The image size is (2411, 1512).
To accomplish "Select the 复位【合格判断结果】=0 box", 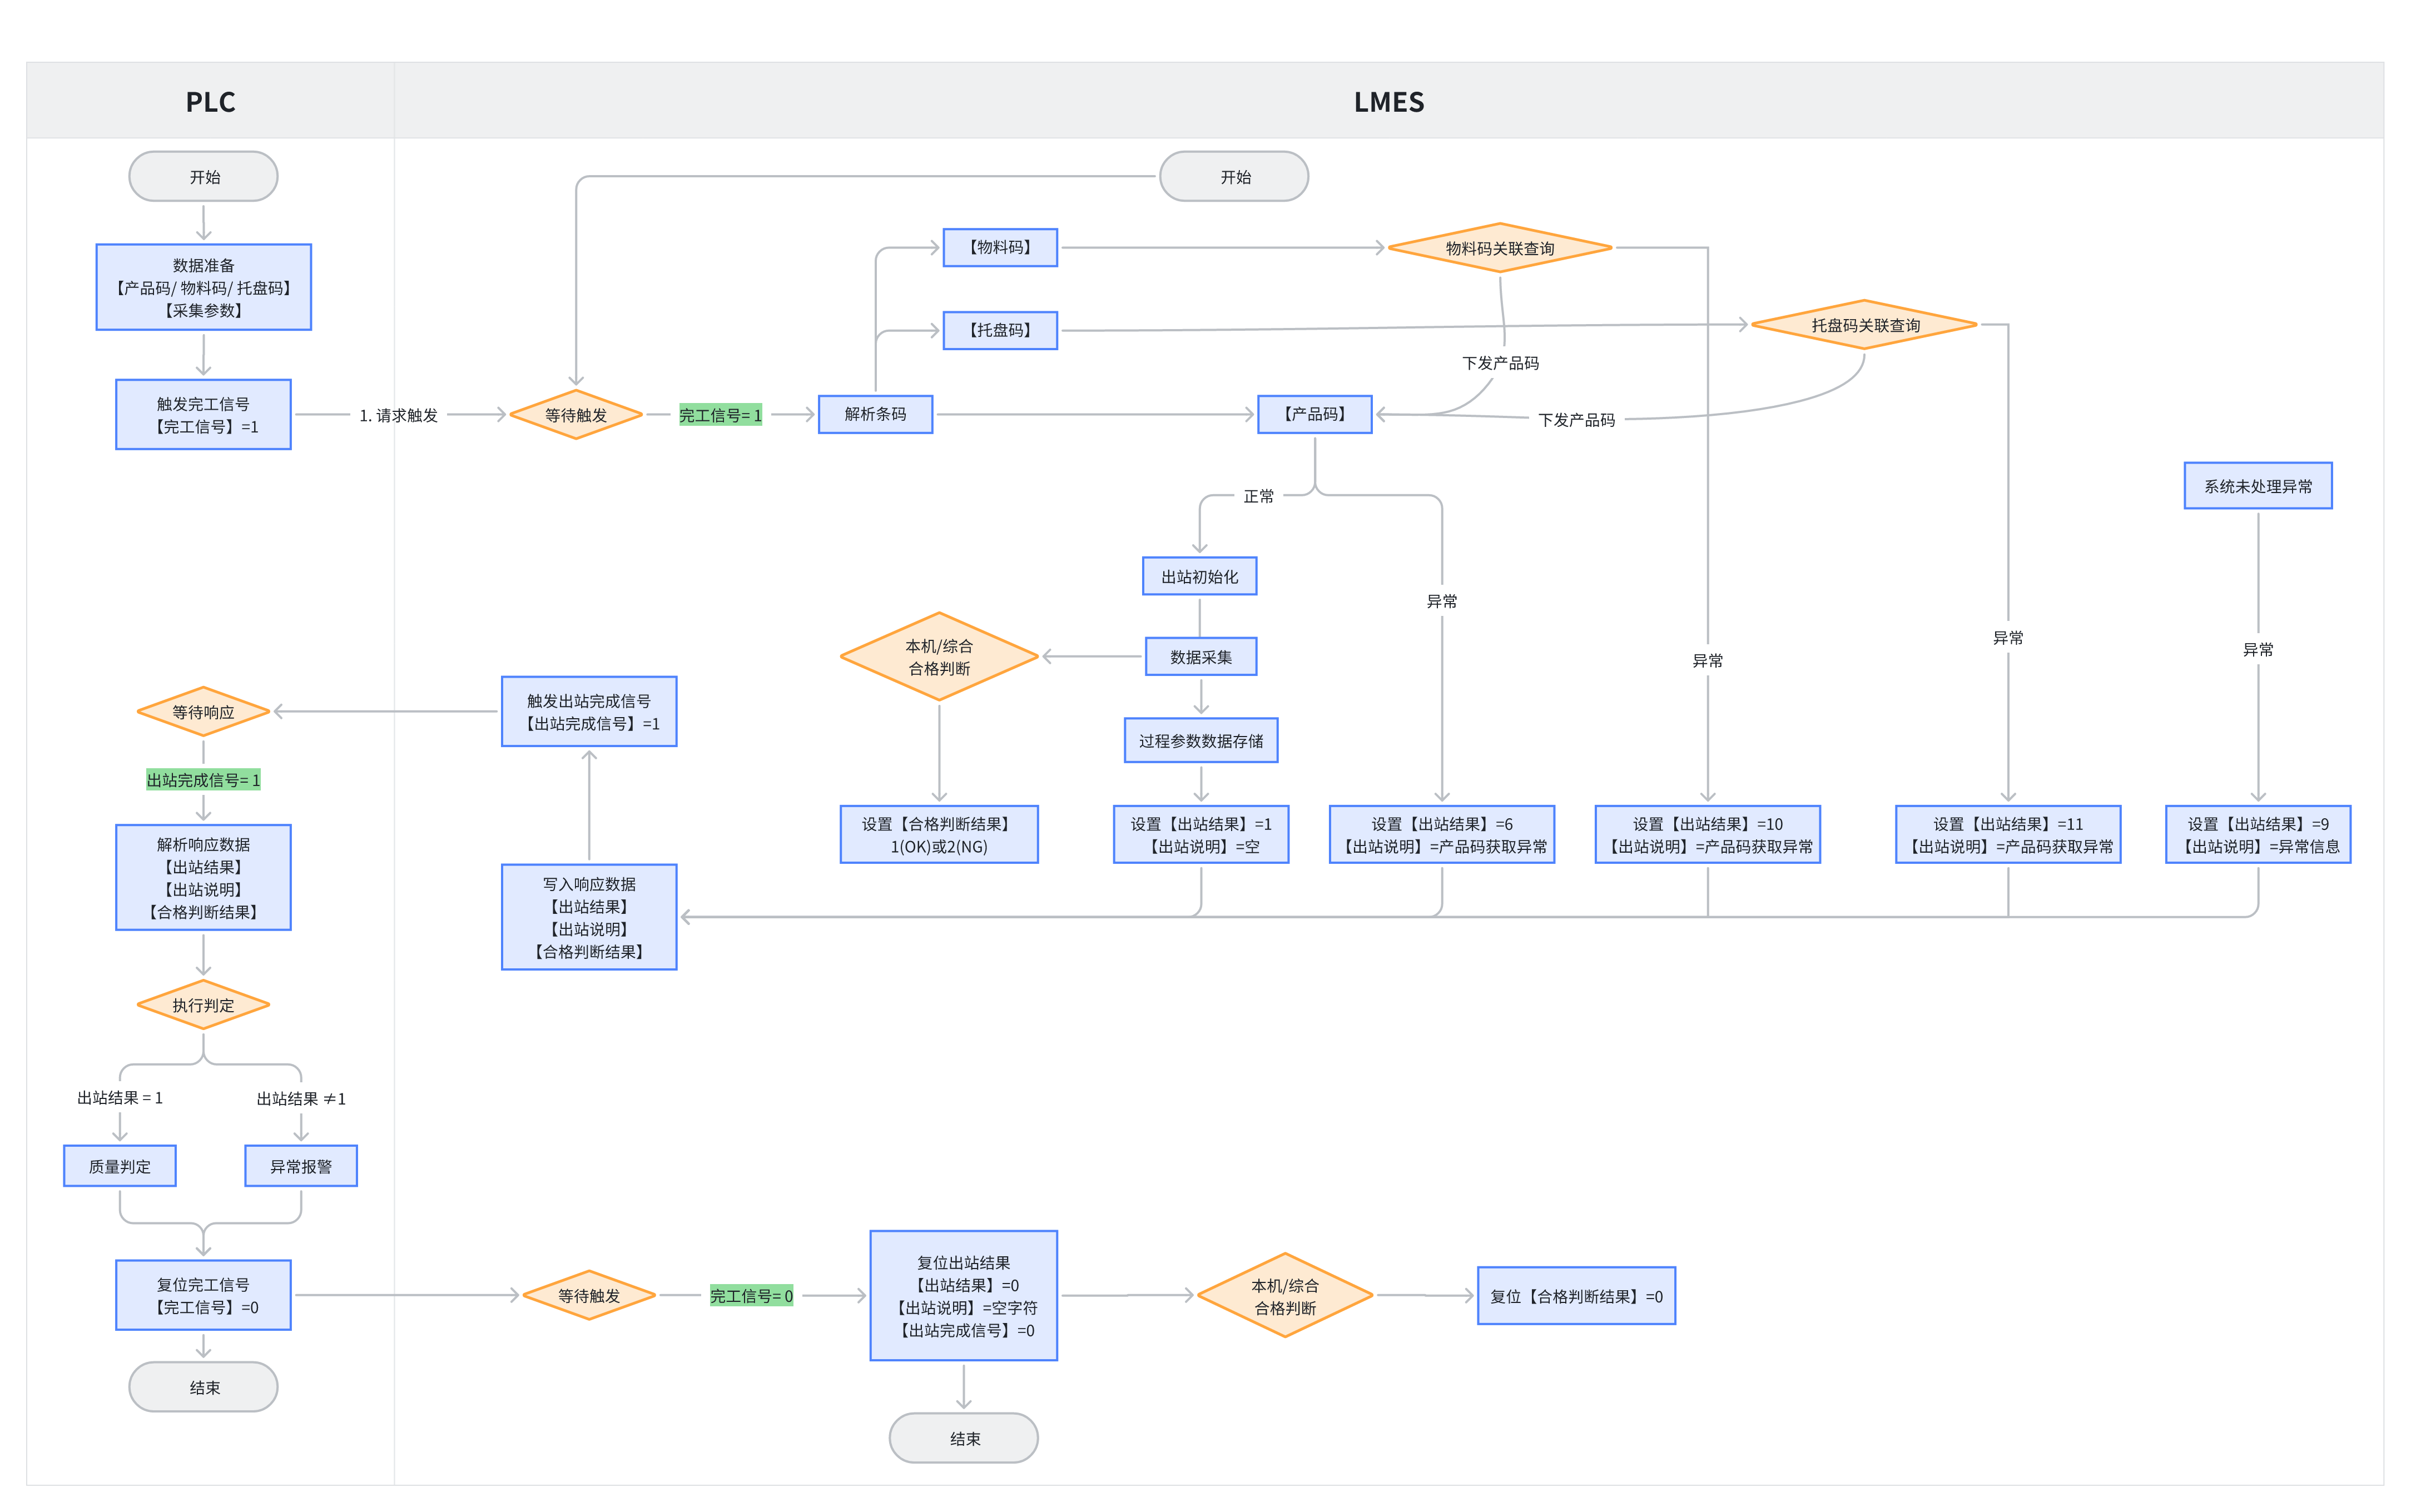I will (x=1575, y=1296).
